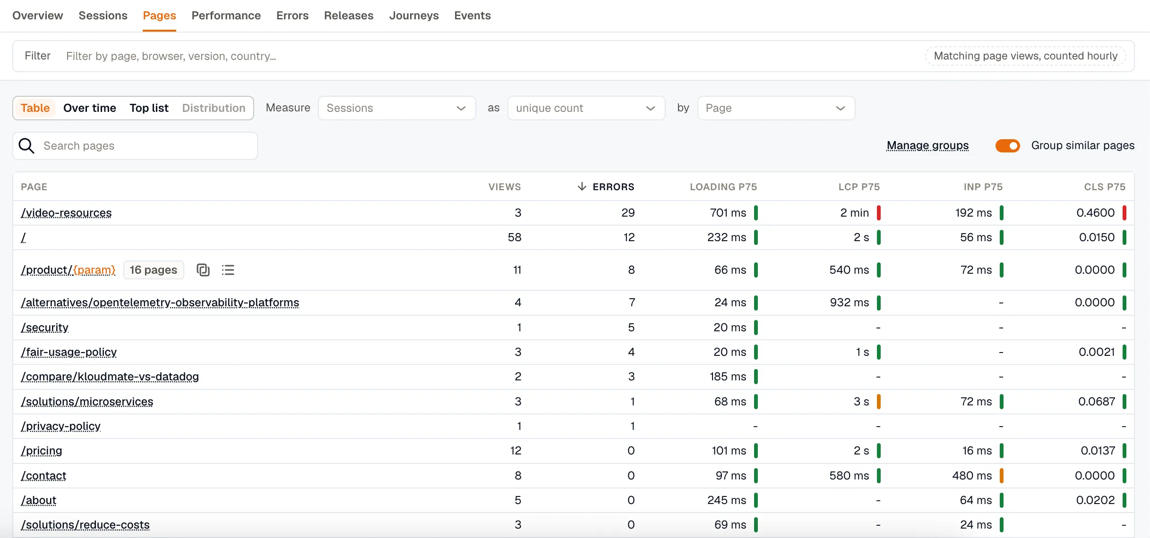Sort by the LCP P75 column header
This screenshot has height=538, width=1150.
click(x=859, y=187)
